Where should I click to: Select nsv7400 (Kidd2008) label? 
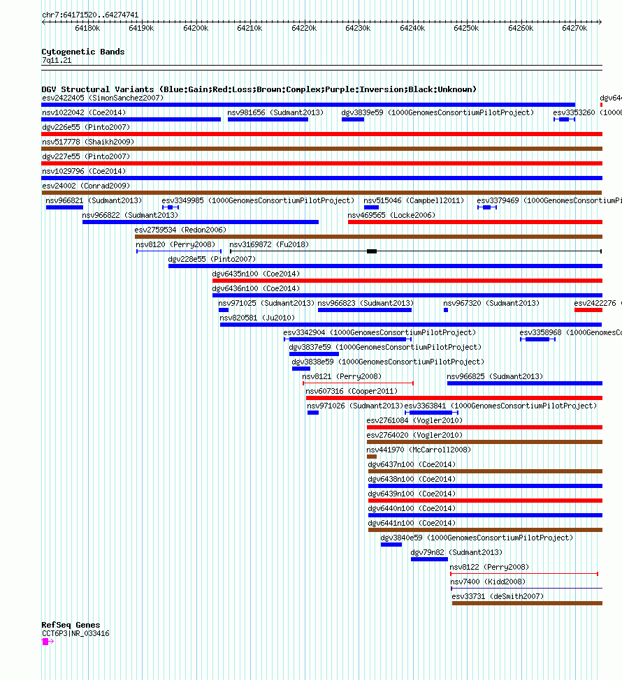pos(488,582)
